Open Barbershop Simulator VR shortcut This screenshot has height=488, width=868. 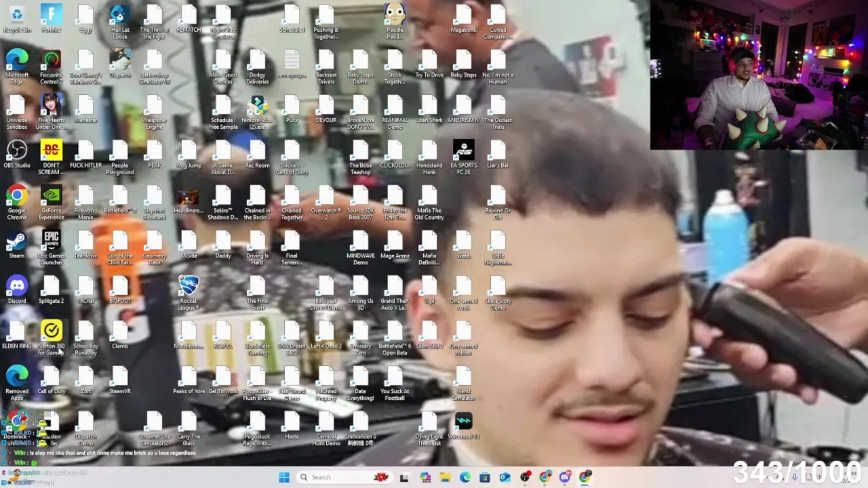pos(155,66)
